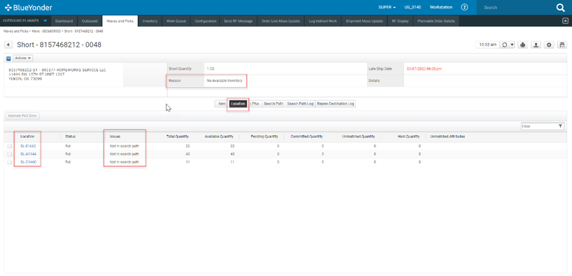
Task: Click the late ship date 03/07/2023 06:00 pm
Action: (424, 68)
